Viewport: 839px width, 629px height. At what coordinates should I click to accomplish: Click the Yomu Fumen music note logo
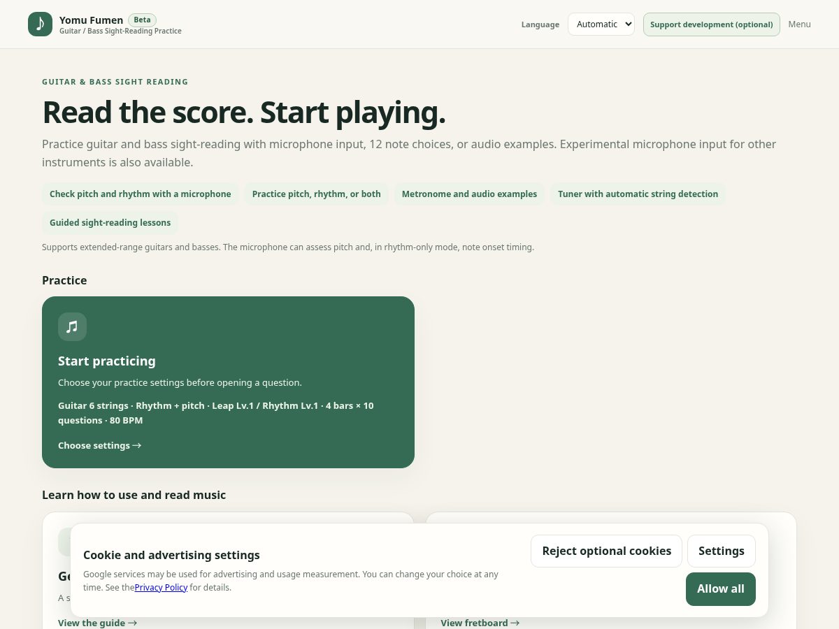[40, 24]
